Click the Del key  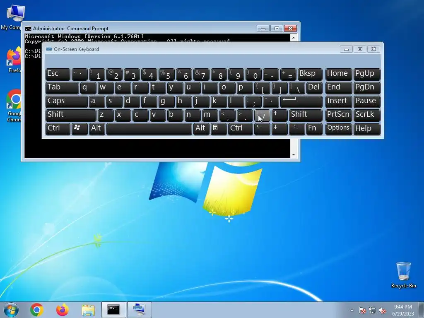coord(314,89)
